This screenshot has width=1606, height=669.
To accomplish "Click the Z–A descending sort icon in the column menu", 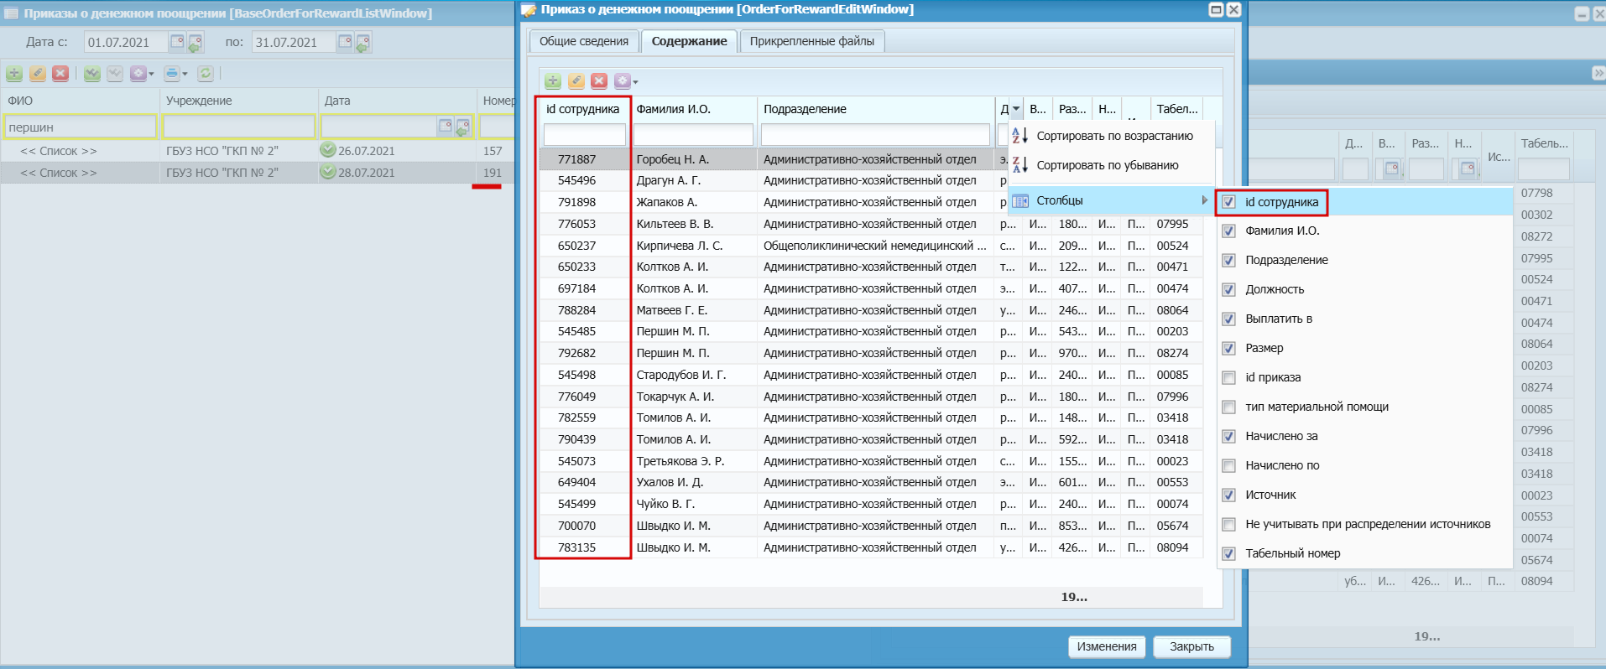I will click(x=1020, y=165).
